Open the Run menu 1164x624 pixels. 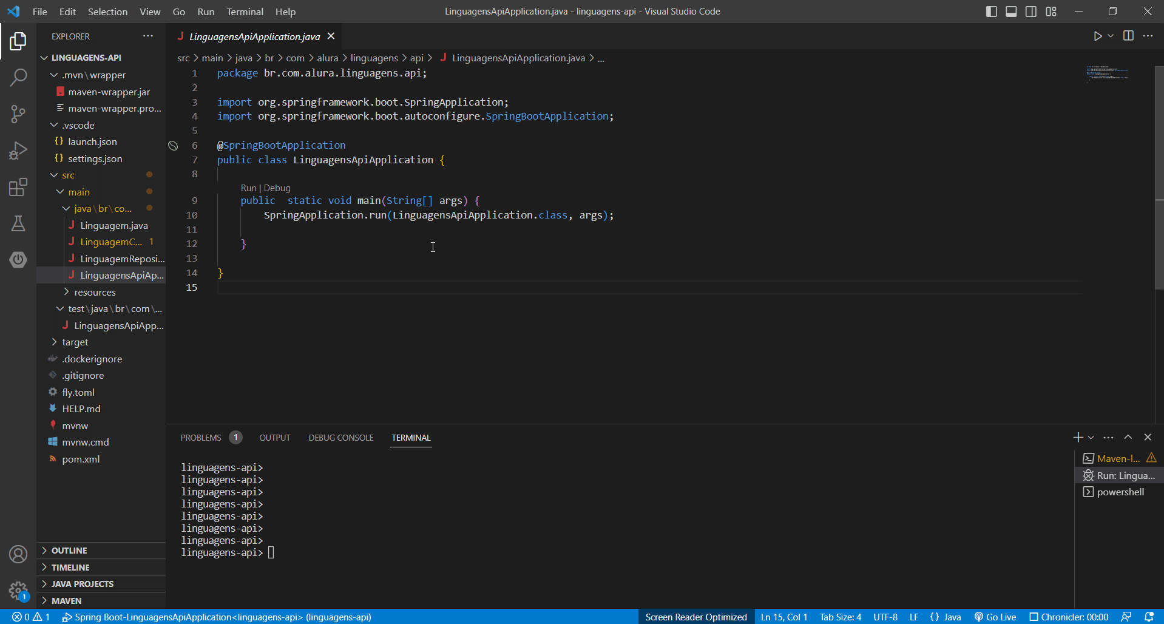coord(206,11)
